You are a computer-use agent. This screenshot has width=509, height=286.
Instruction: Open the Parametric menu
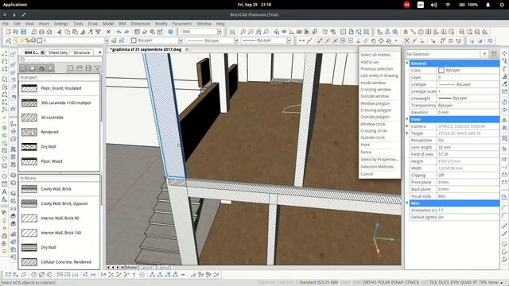pyautogui.click(x=182, y=24)
